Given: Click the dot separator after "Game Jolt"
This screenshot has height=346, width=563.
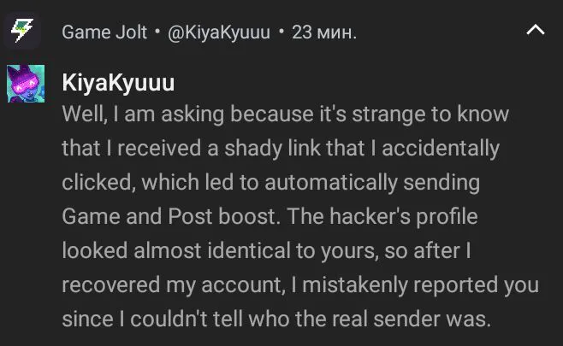Looking at the screenshot, I should pos(157,32).
